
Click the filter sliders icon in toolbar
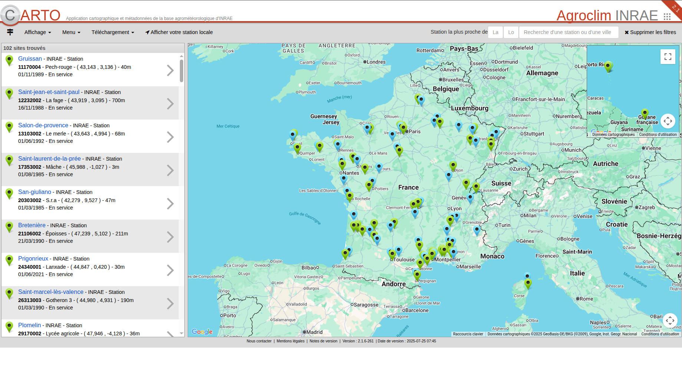point(10,32)
